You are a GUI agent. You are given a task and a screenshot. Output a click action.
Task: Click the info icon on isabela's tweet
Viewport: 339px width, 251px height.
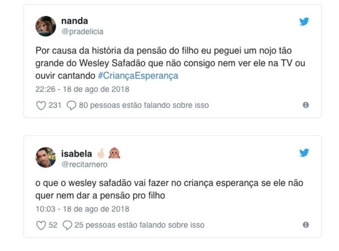(x=306, y=225)
